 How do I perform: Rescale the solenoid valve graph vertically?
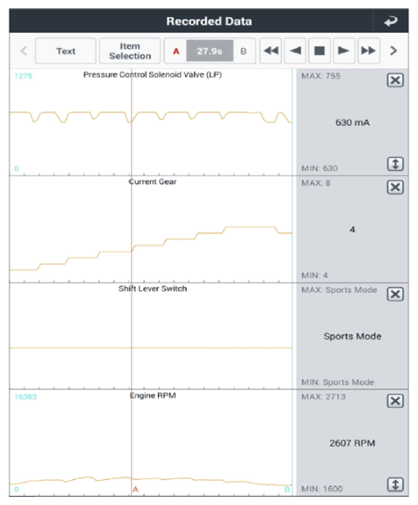(x=395, y=164)
